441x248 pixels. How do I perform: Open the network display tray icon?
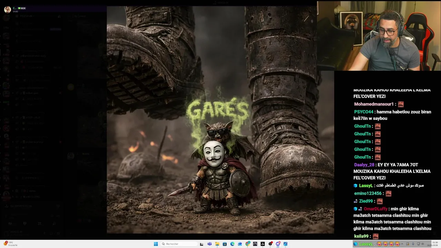[418, 244]
